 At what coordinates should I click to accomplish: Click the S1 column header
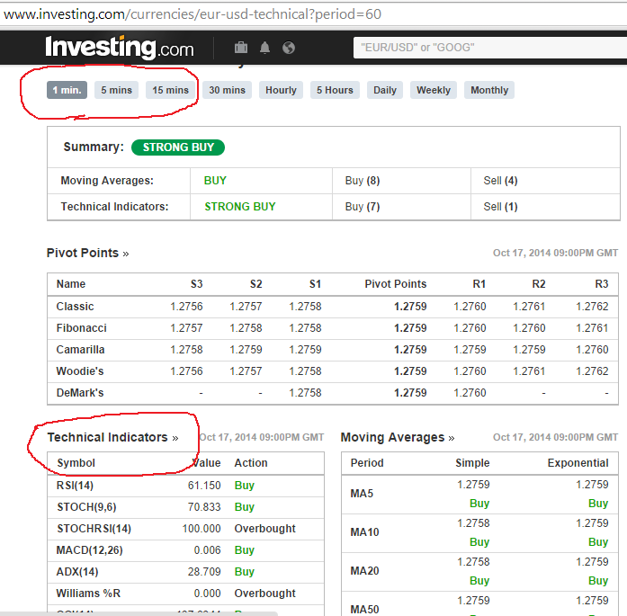(315, 284)
